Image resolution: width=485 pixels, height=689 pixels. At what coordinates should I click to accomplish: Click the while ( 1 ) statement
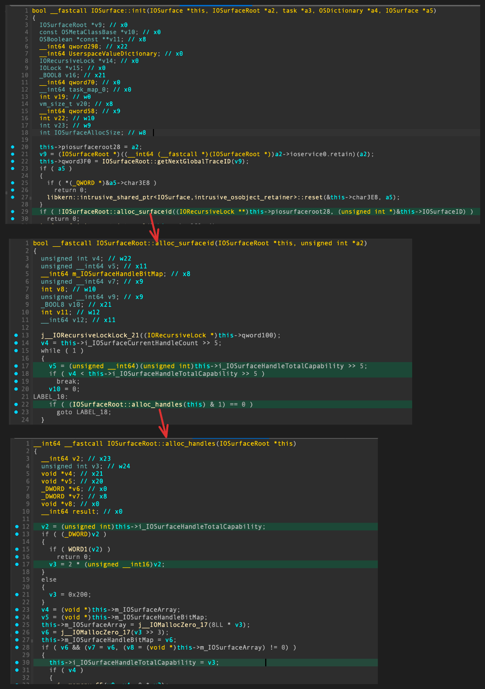pos(62,351)
